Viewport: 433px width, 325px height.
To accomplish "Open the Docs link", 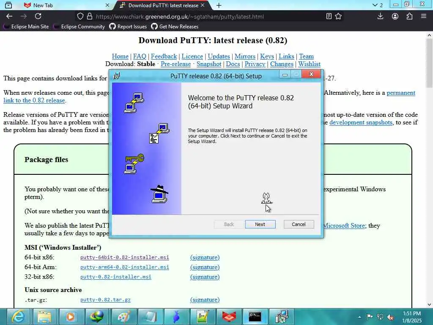I will pyautogui.click(x=233, y=64).
